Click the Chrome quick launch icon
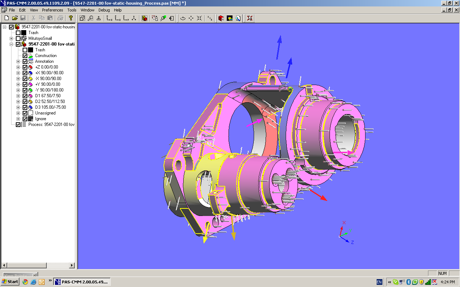460x287 pixels. click(25, 282)
